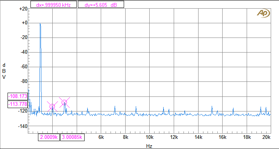The image size is (279, 149).
Task: Click the -113.778 cursor value box
Action: coord(18,104)
